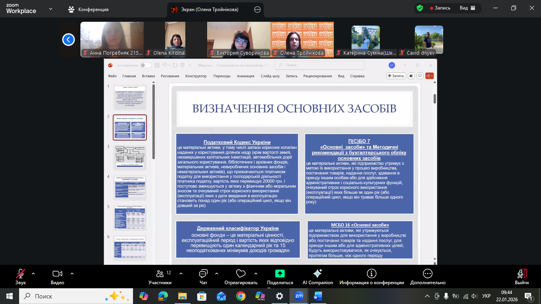Open the Participants panel
This screenshot has width=541, height=304.
click(160, 274)
